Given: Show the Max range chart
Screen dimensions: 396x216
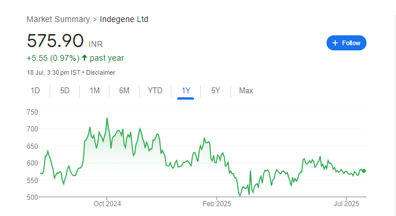Looking at the screenshot, I should tap(246, 90).
